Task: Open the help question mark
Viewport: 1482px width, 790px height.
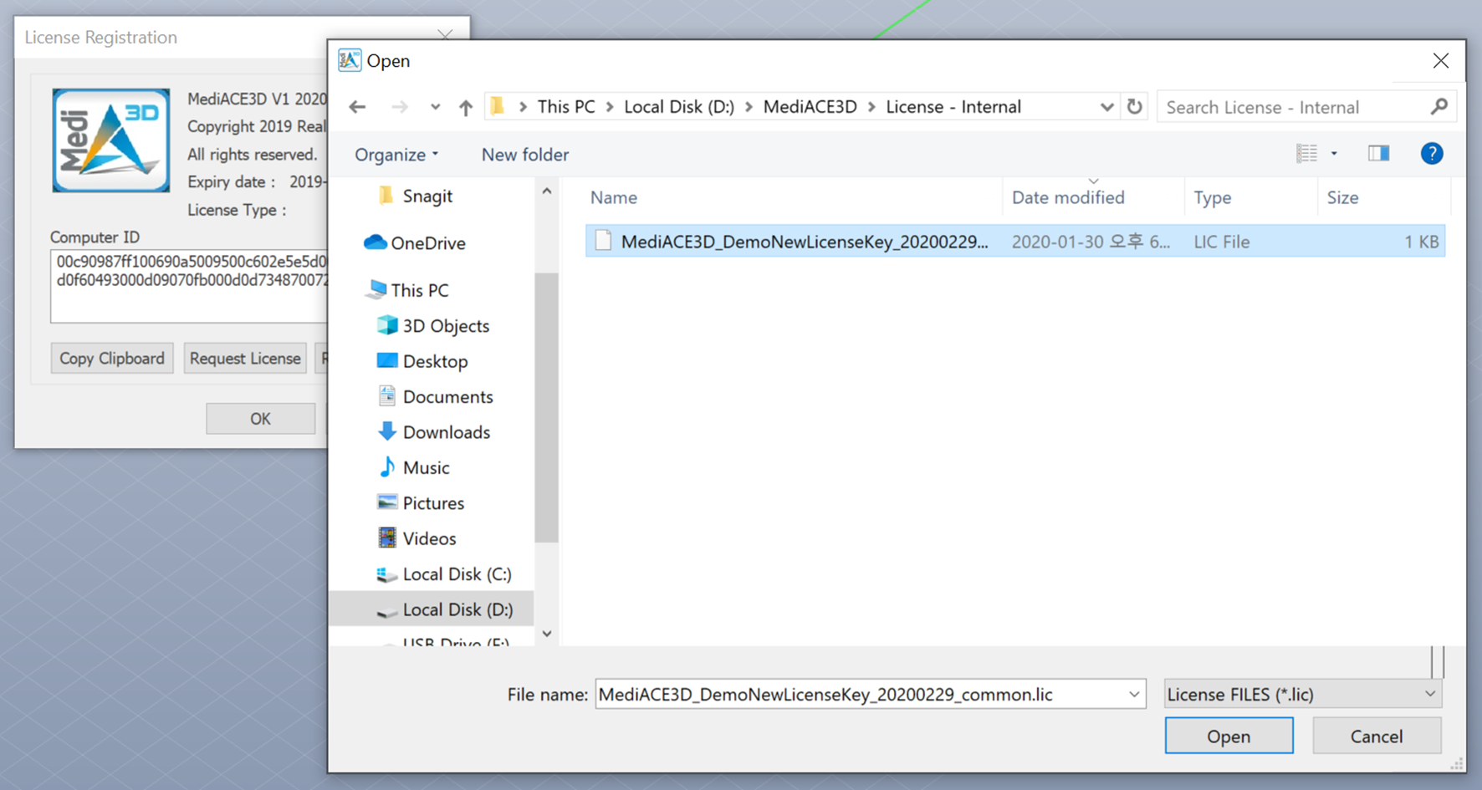Action: pyautogui.click(x=1431, y=154)
